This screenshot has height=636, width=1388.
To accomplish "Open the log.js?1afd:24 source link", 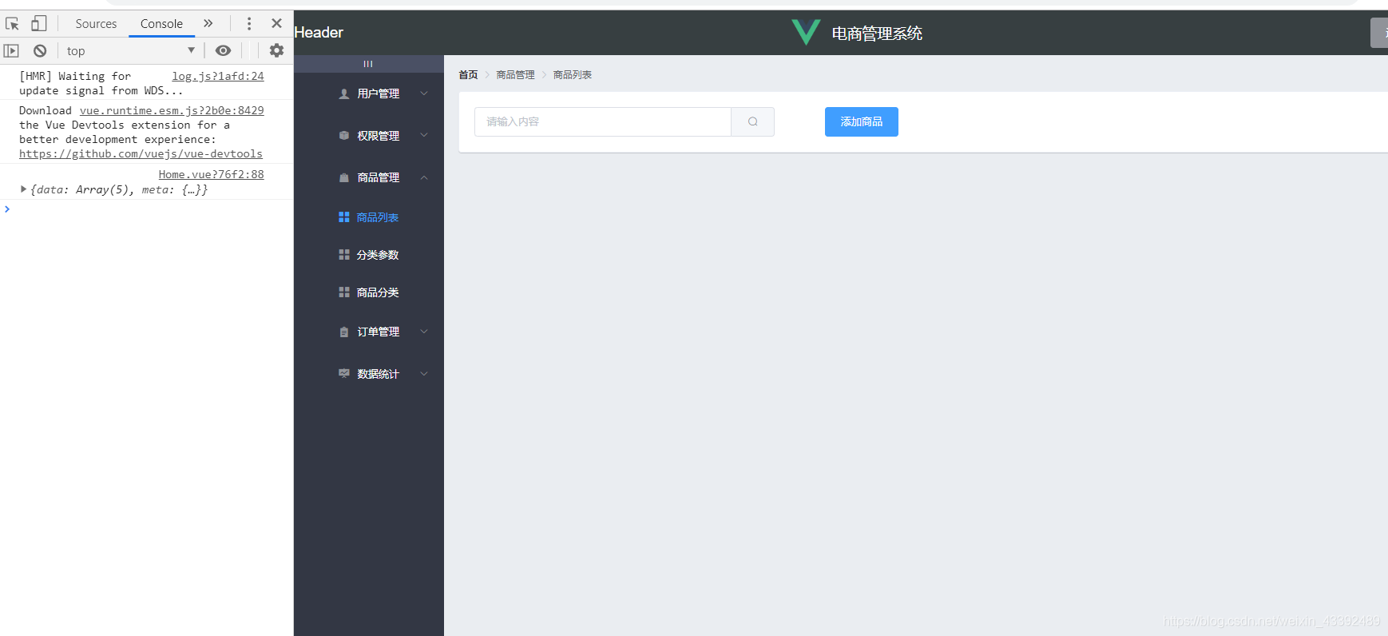I will point(218,76).
